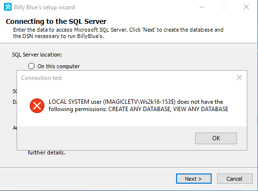Click the 'On this computer' option label
This screenshot has width=258, height=191.
tap(59, 66)
